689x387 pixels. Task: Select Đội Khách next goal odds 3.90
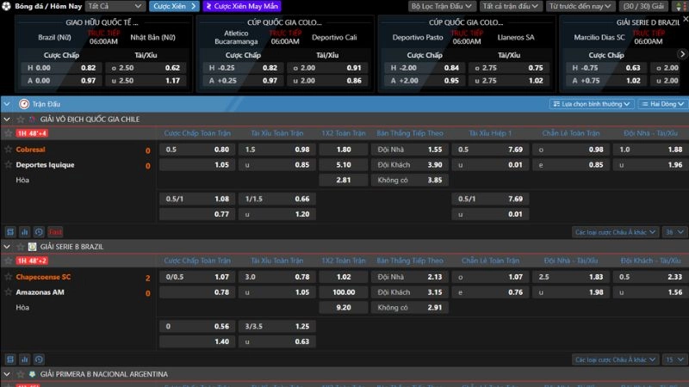coord(410,165)
